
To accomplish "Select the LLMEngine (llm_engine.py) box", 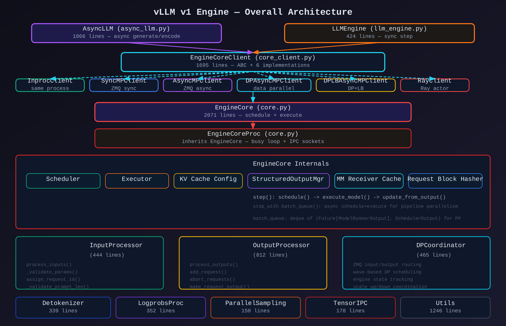I will (379, 33).
